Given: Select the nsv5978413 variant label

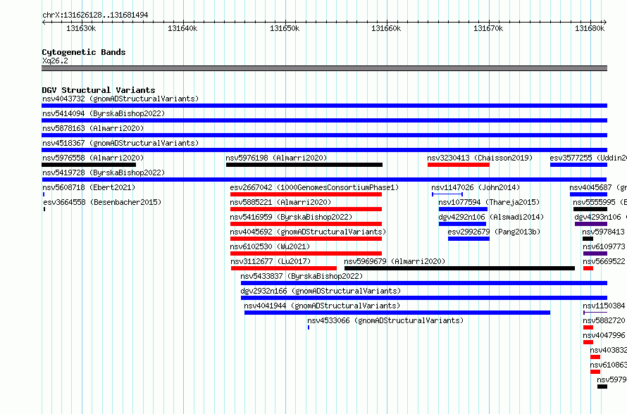Looking at the screenshot, I should point(604,232).
